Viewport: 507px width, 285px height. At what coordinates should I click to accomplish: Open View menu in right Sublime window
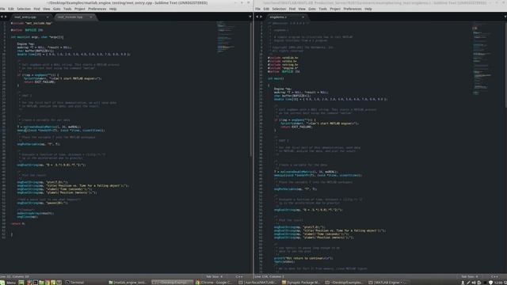pyautogui.click(x=302, y=9)
